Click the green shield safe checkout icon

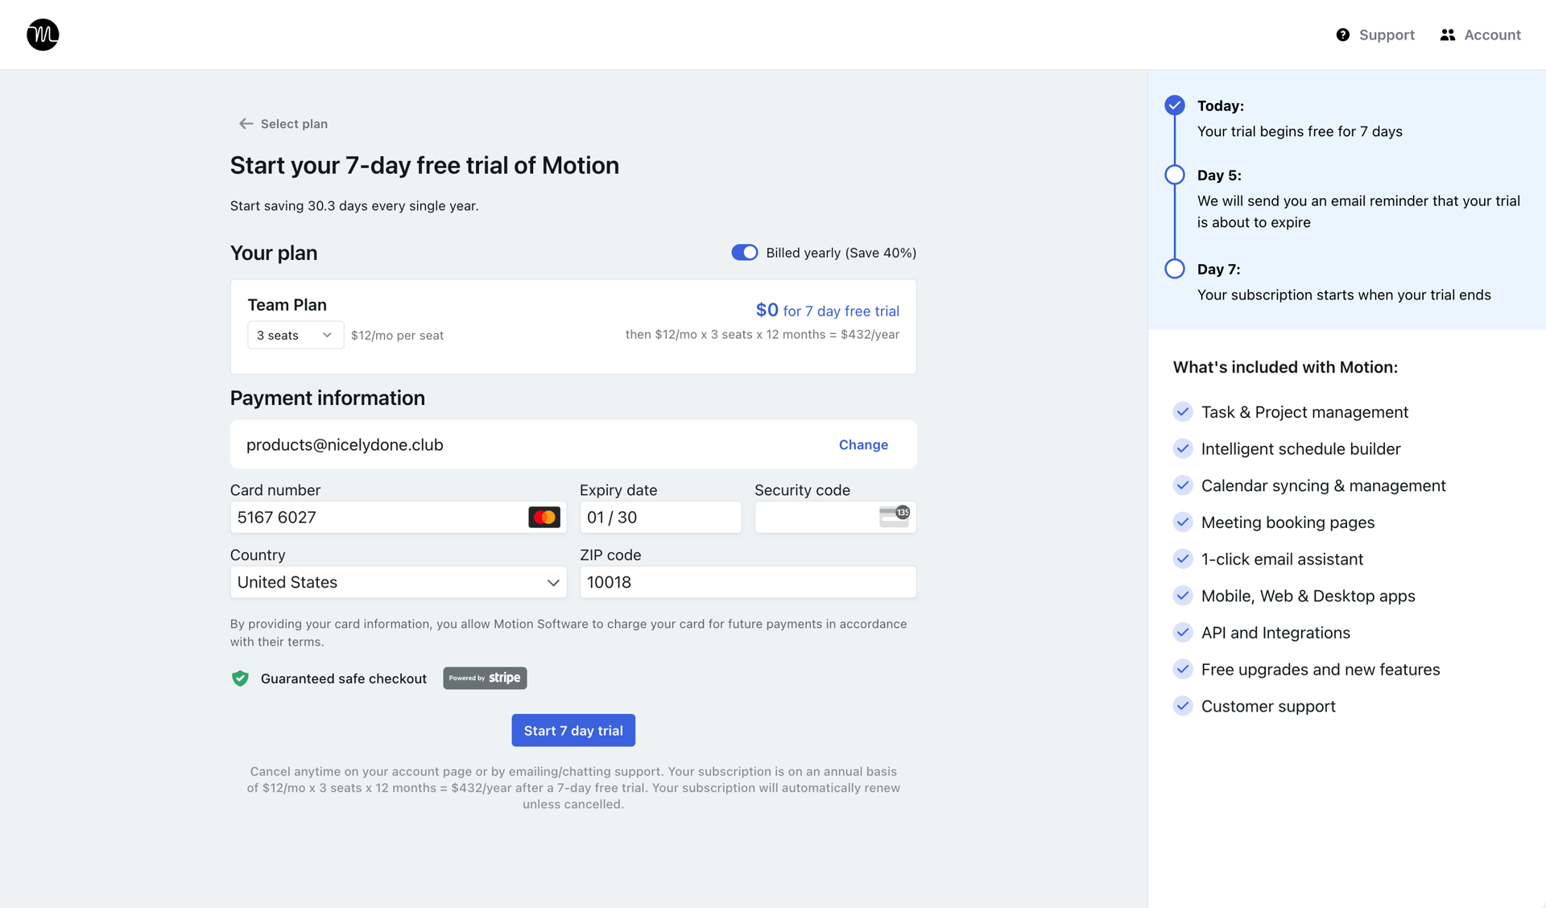(x=239, y=679)
